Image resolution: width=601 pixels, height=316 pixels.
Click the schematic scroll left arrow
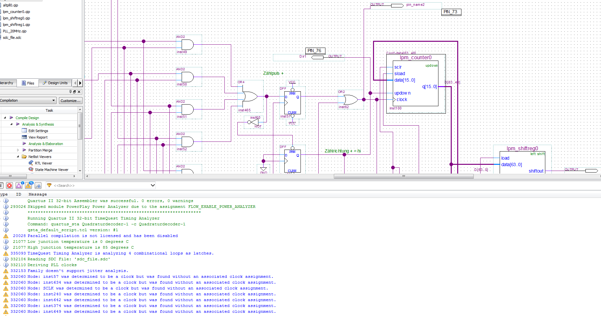87,176
